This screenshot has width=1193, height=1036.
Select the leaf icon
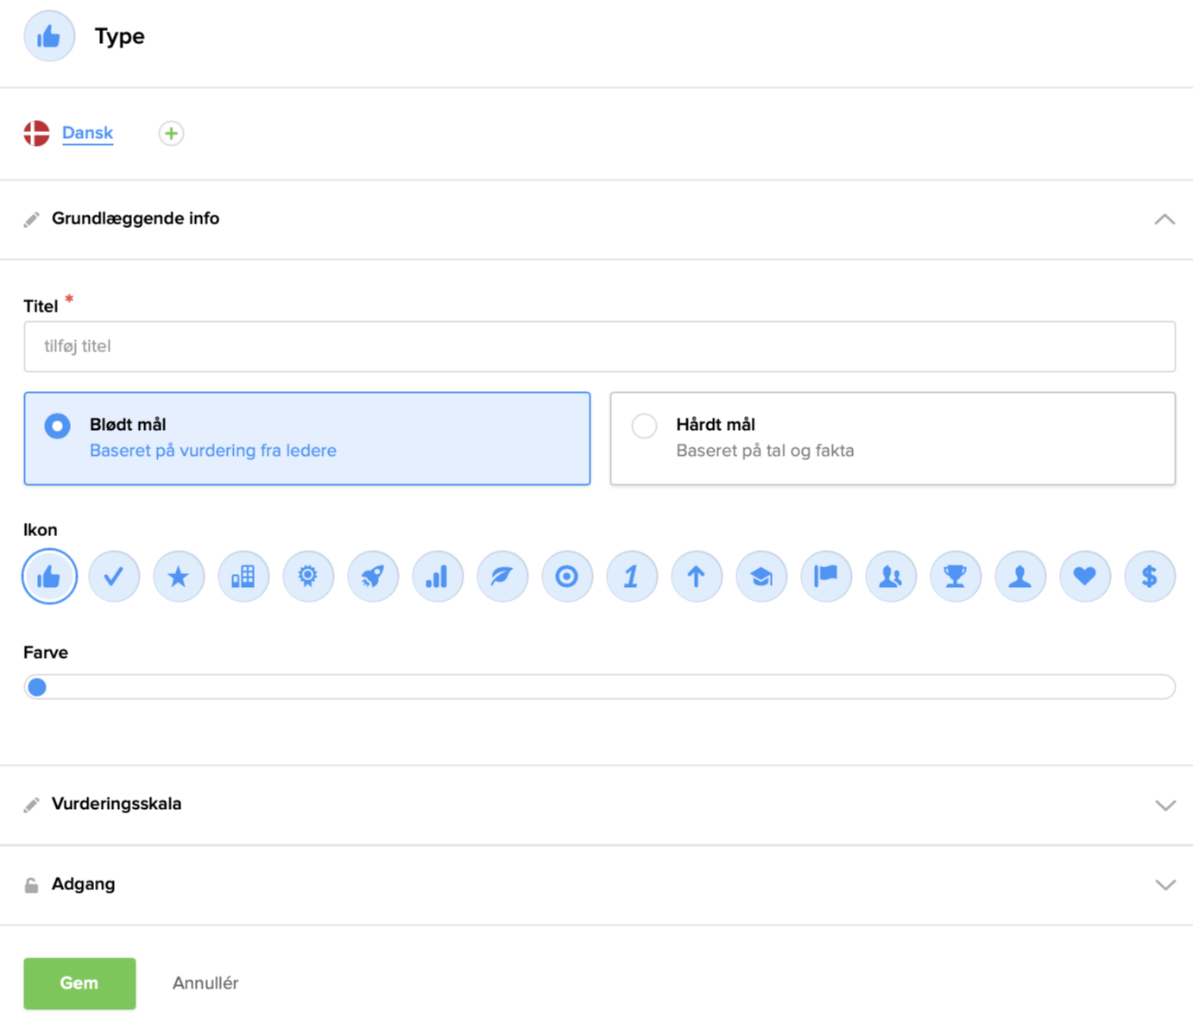502,576
